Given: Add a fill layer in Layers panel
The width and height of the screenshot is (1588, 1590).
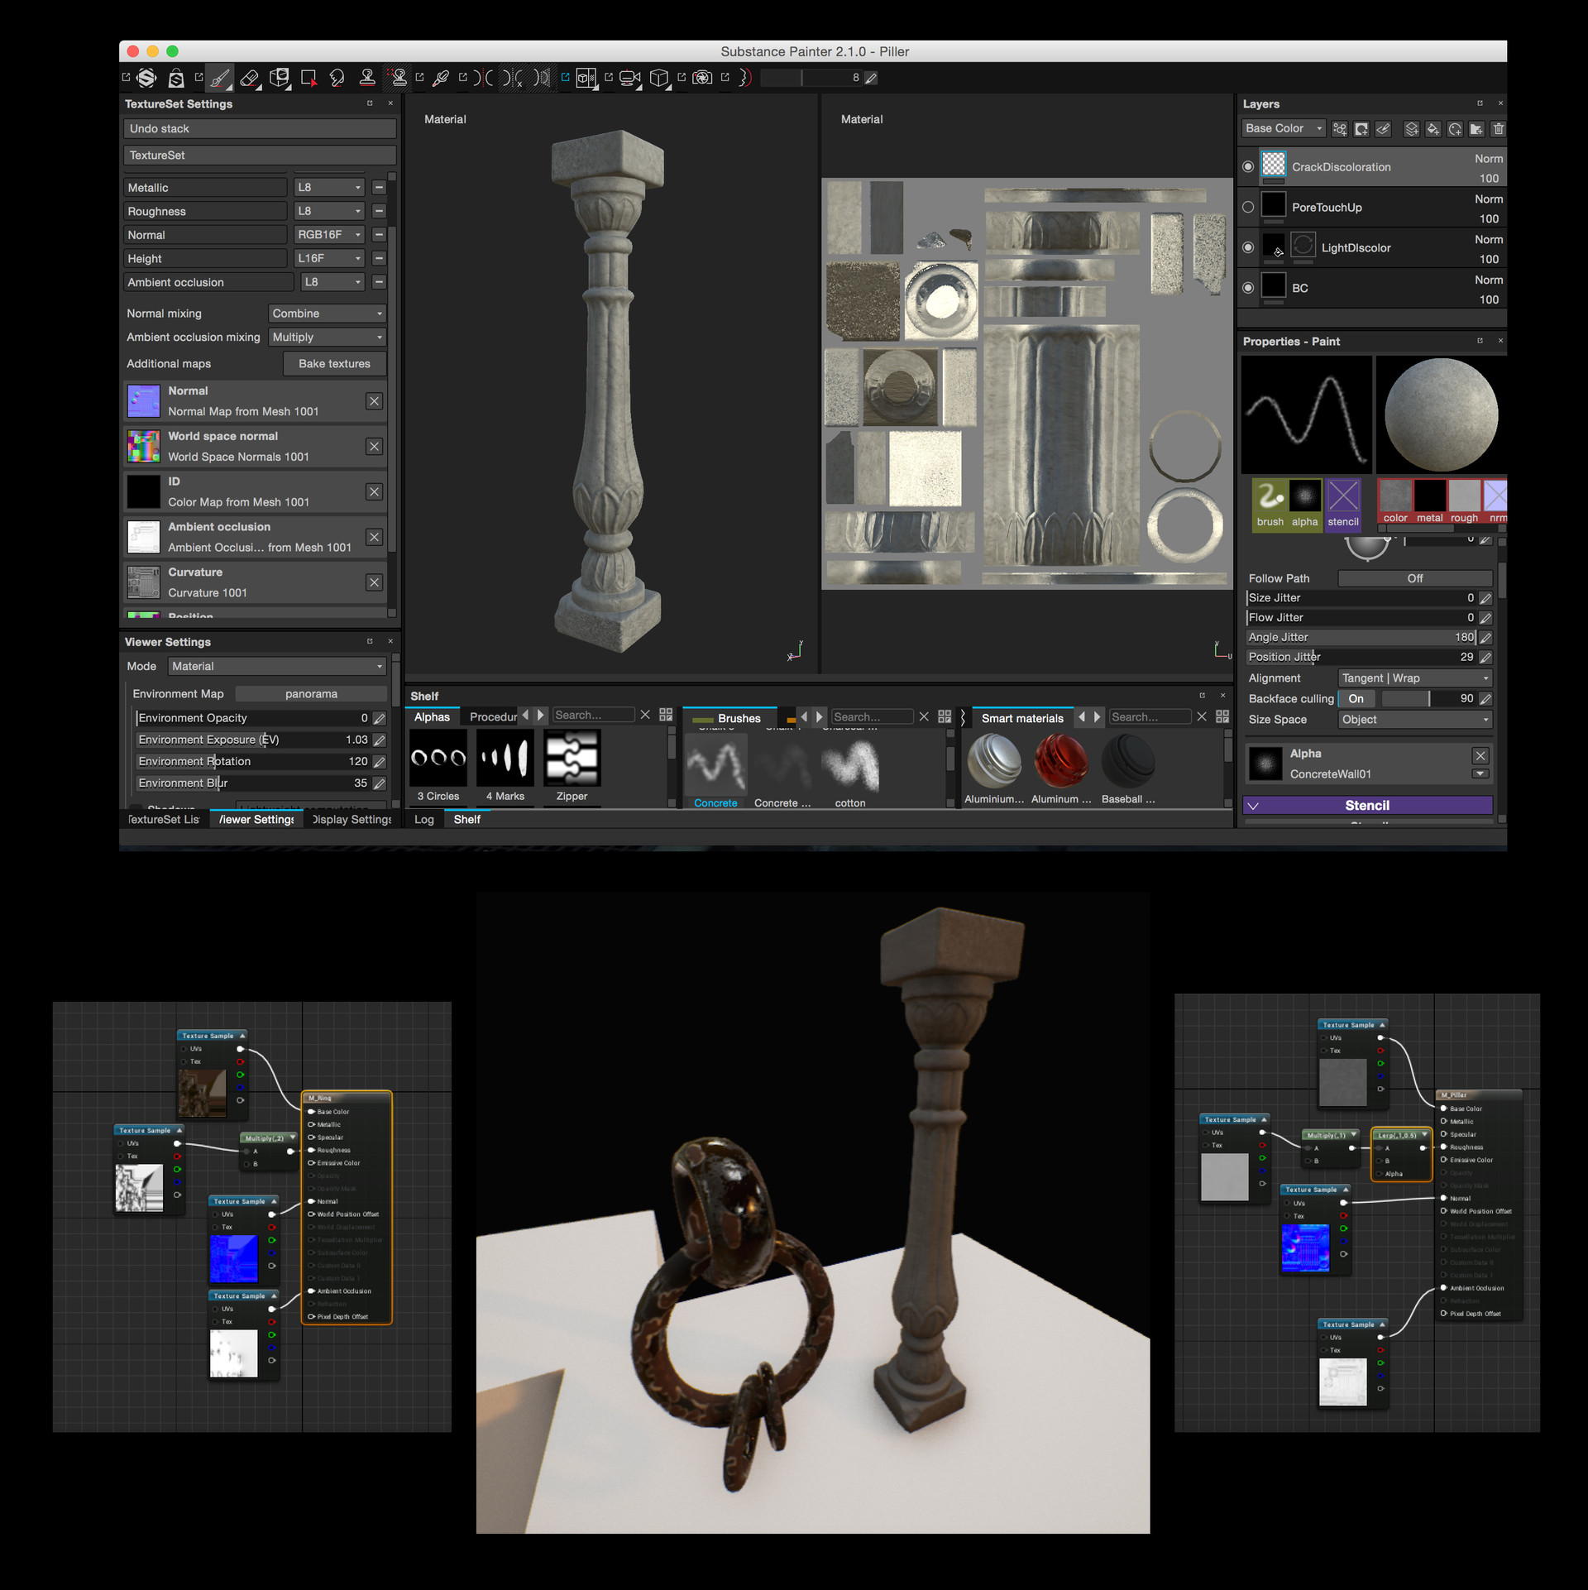Looking at the screenshot, I should tap(1434, 130).
